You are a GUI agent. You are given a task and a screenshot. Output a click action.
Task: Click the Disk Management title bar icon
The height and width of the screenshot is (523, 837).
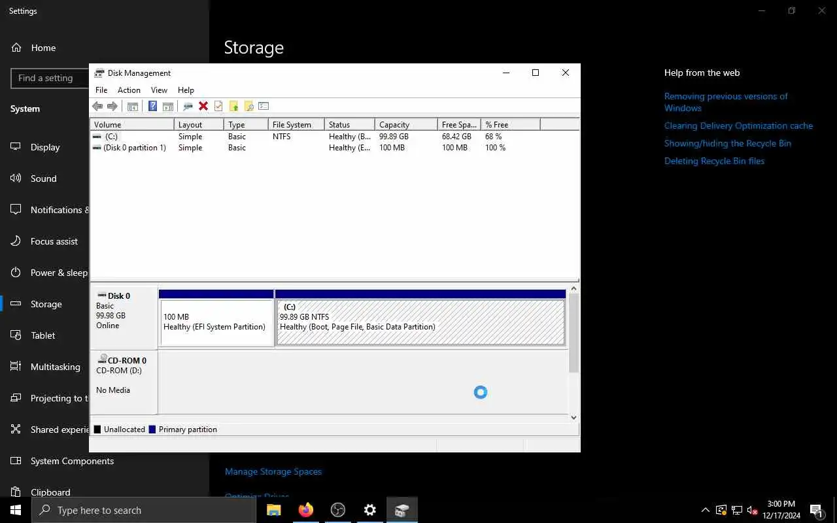[x=99, y=73]
